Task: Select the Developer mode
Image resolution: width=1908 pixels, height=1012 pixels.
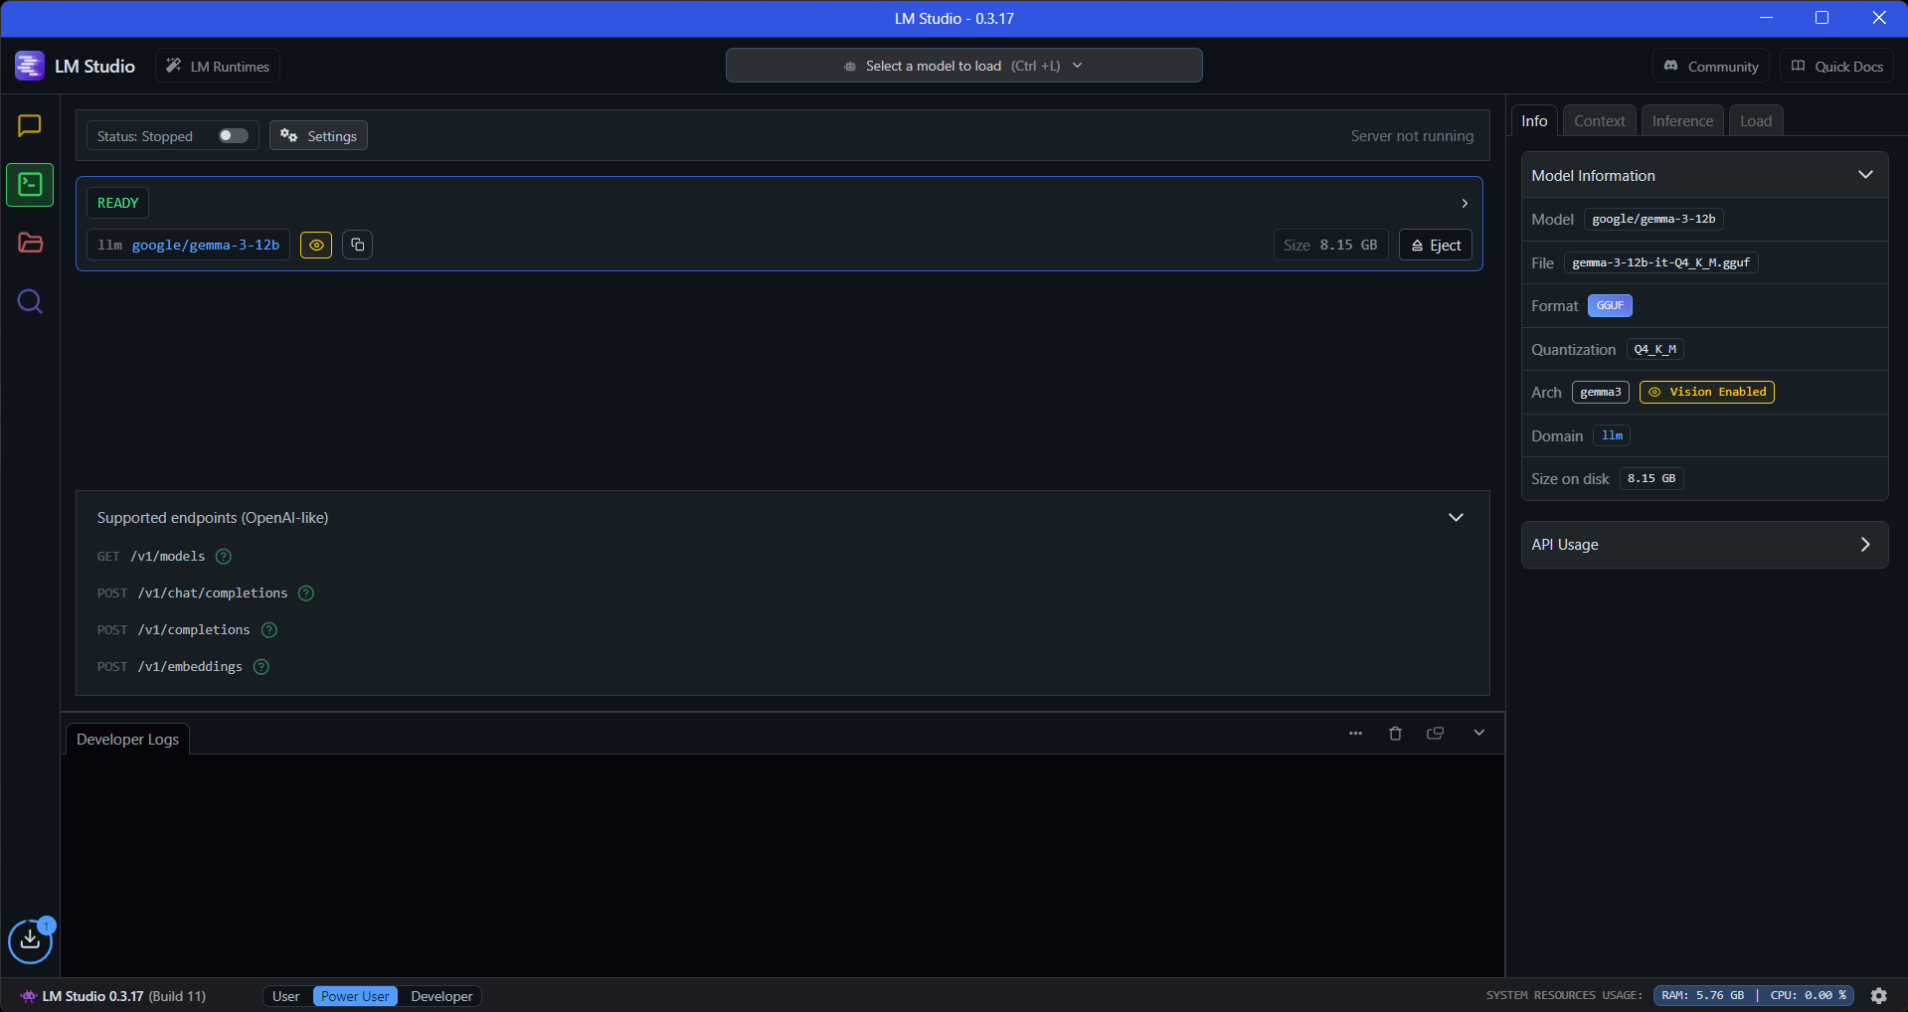Action: point(441,996)
